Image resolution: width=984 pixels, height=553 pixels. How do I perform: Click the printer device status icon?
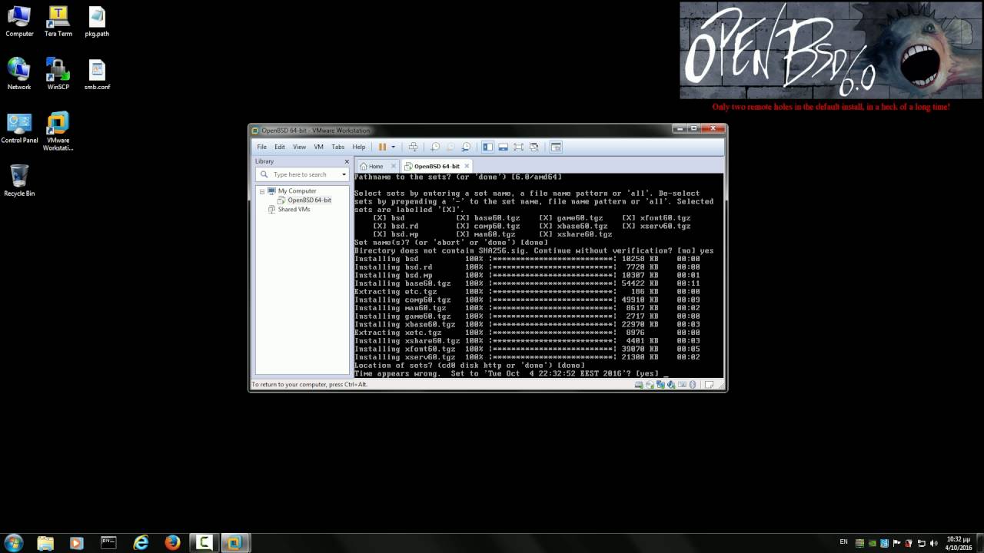tap(682, 384)
